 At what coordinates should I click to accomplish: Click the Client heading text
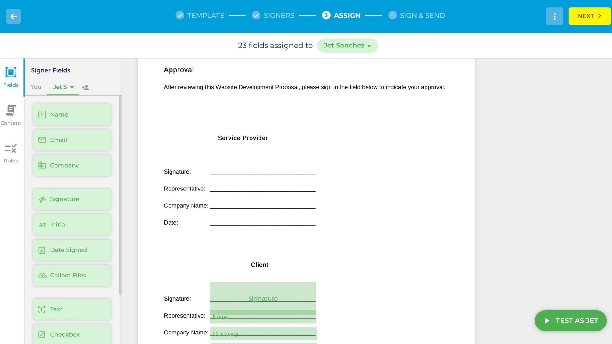259,265
